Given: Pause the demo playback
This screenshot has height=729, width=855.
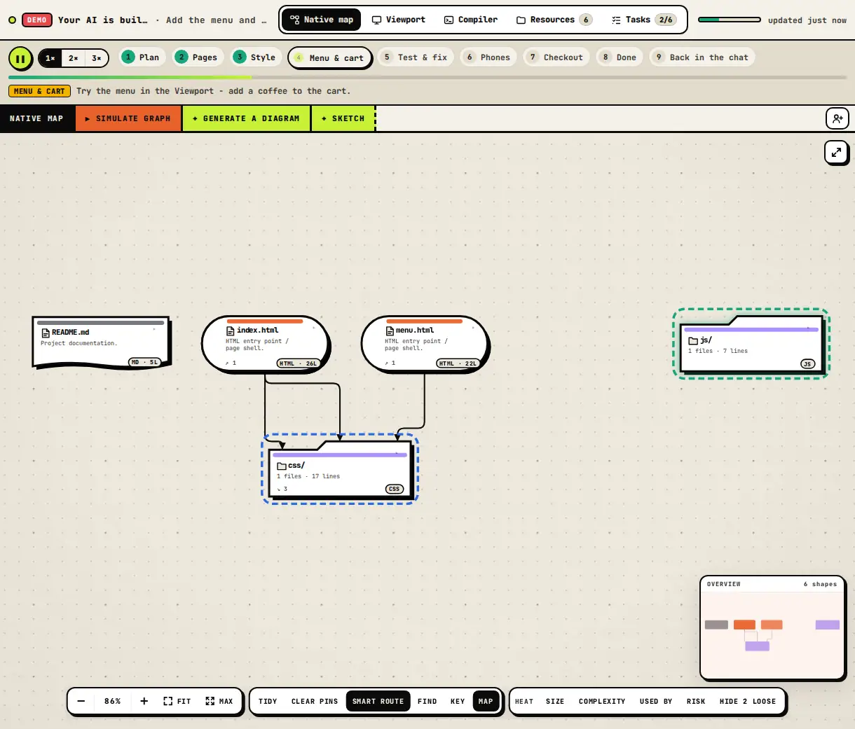Looking at the screenshot, I should click(20, 58).
